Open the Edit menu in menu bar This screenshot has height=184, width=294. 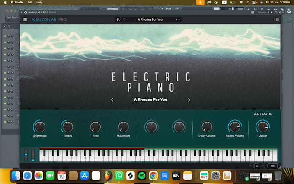30,3
